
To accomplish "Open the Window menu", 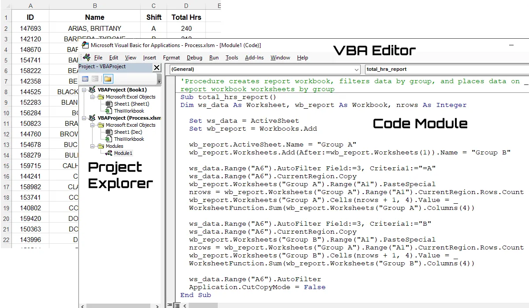I will pyautogui.click(x=280, y=58).
